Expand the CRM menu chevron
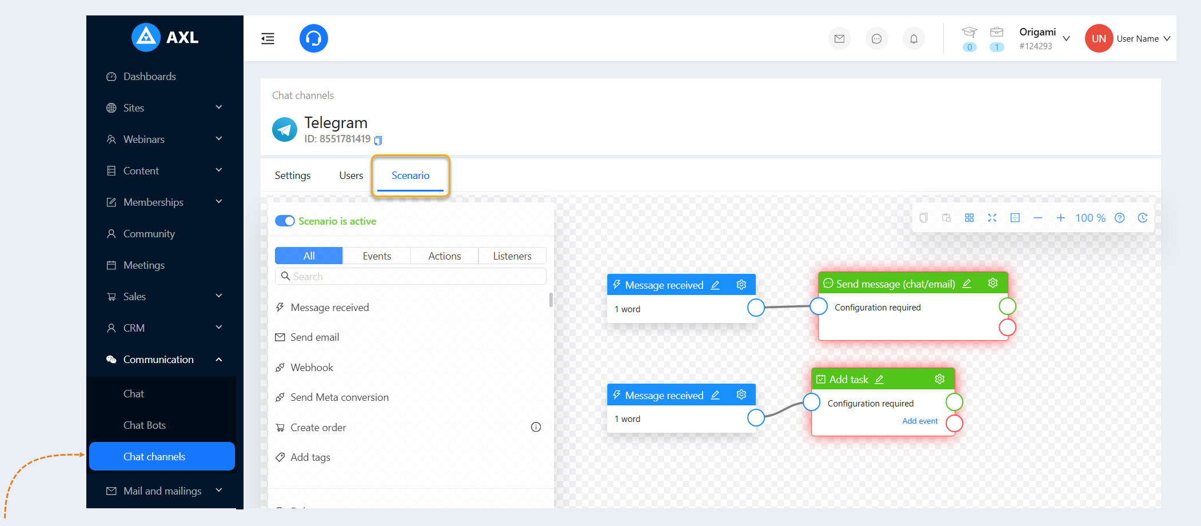Image resolution: width=1201 pixels, height=526 pixels. [x=219, y=328]
